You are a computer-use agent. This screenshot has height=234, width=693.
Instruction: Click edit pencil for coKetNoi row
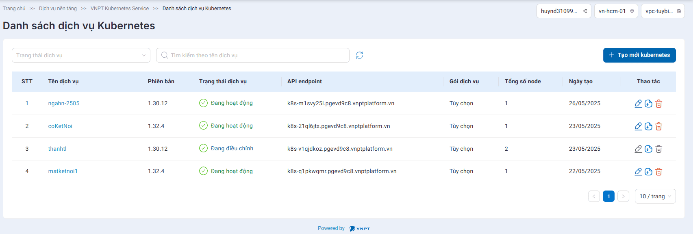pyautogui.click(x=638, y=126)
